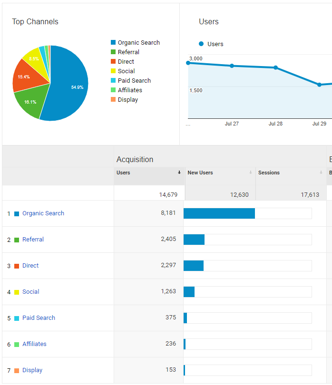Viewport: 332px width, 385px height.
Task: Click the Users legend dot above line chart
Action: point(201,44)
